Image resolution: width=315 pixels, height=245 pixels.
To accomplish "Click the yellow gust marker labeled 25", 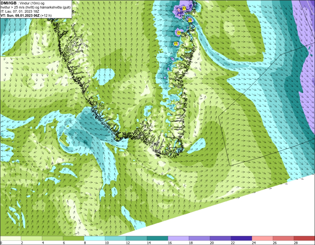I will [175, 43].
